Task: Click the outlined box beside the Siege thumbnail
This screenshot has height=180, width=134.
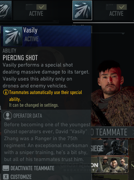Action: point(133,148)
